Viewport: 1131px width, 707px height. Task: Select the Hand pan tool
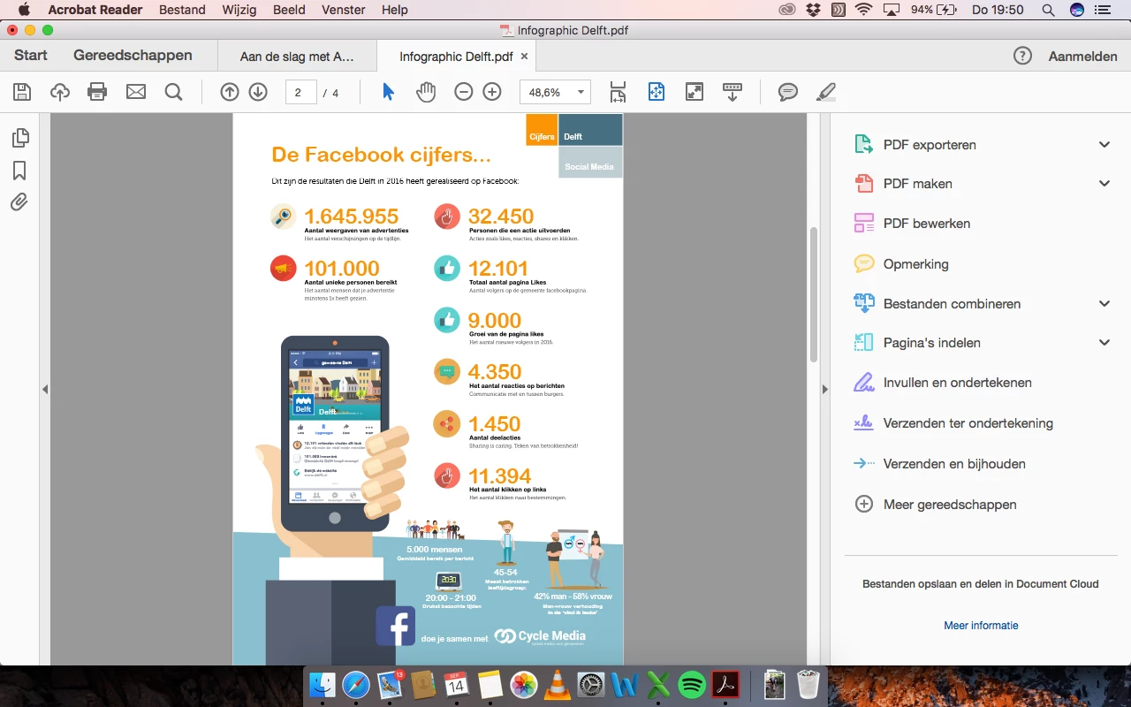[426, 92]
